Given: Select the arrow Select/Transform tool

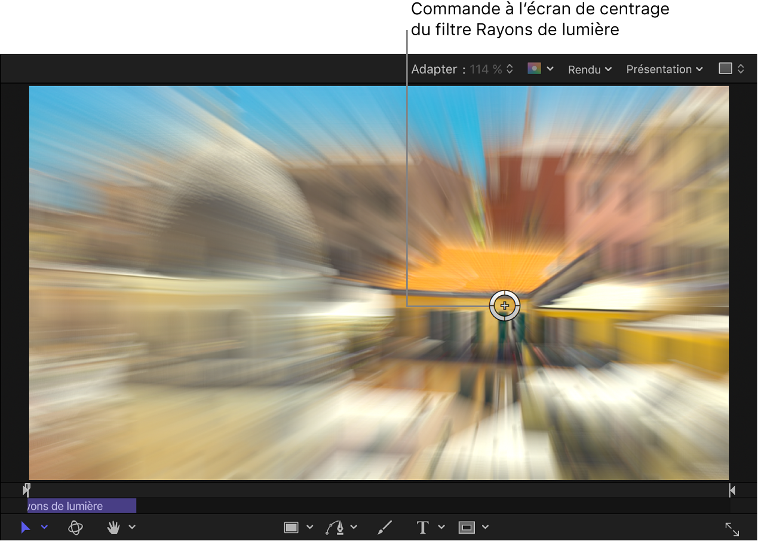Looking at the screenshot, I should pyautogui.click(x=25, y=528).
